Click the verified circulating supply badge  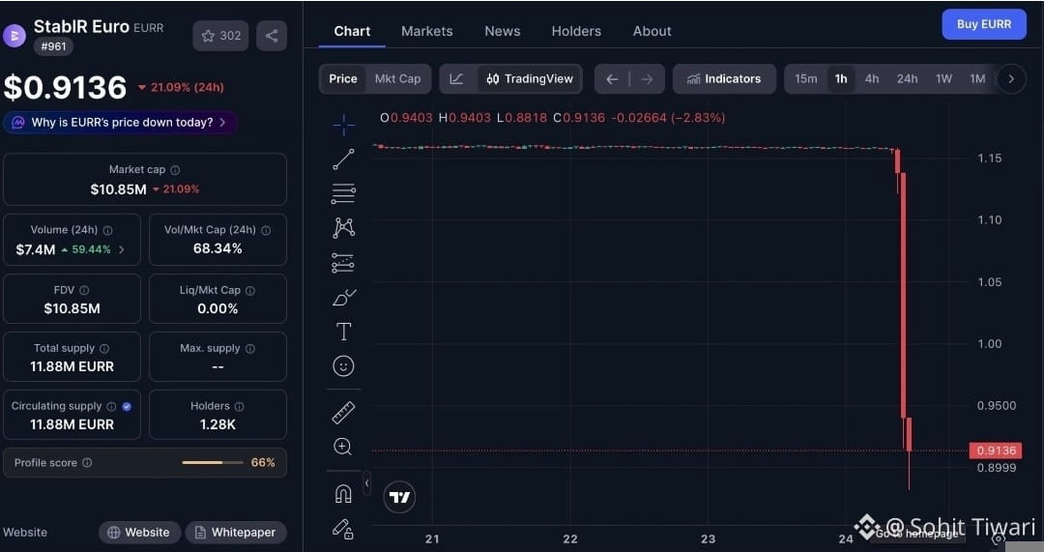(127, 406)
